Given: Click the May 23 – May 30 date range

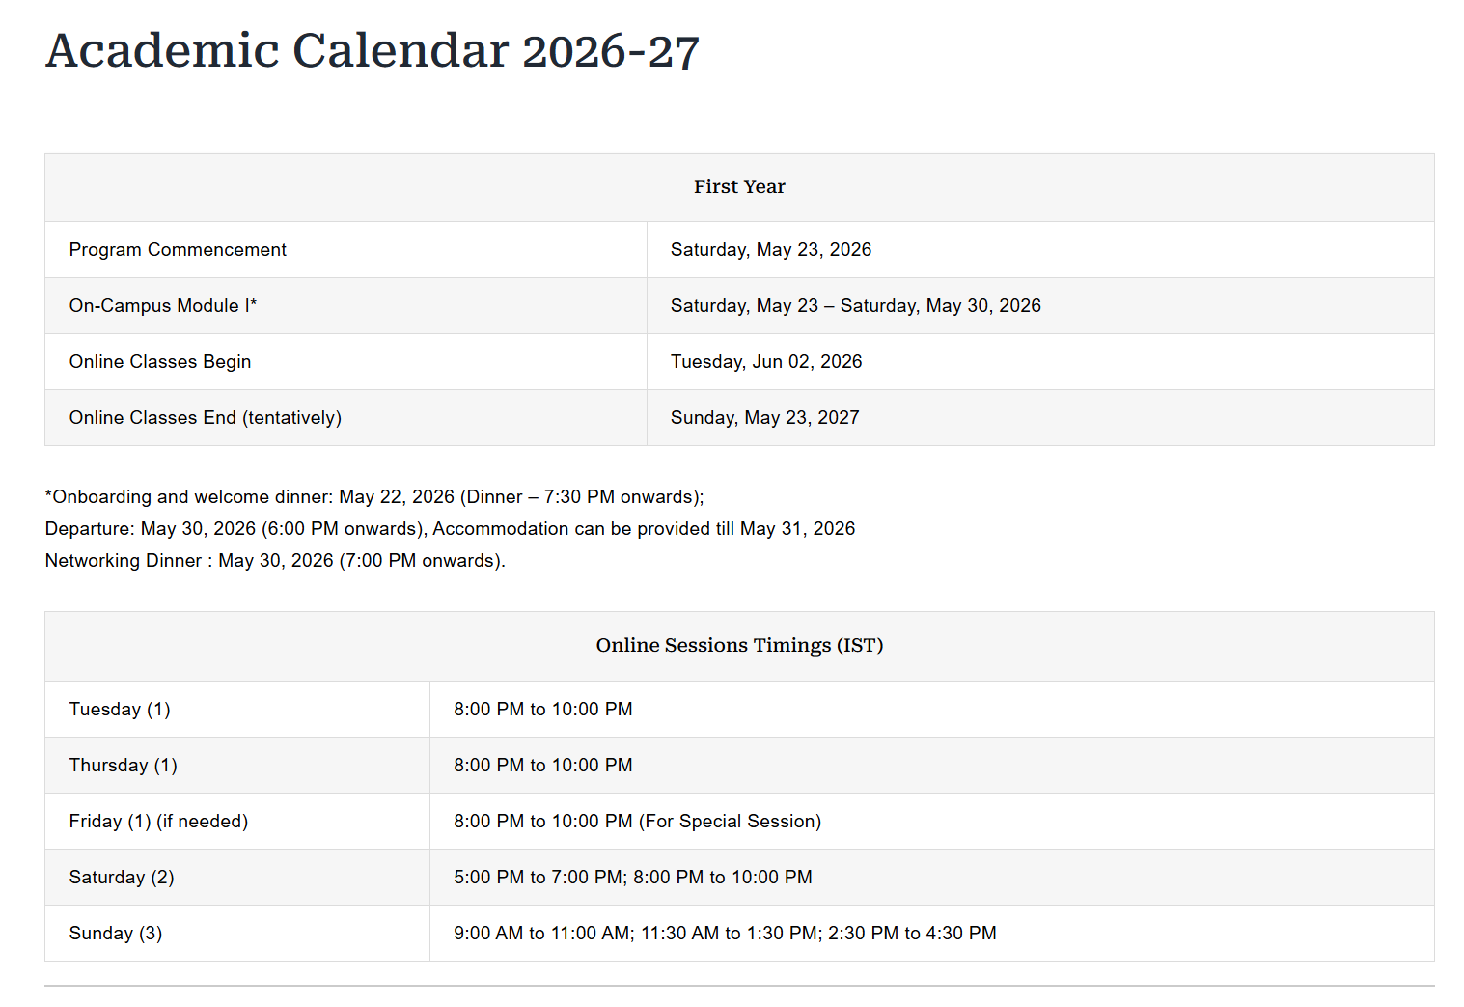Looking at the screenshot, I should click(x=855, y=306).
